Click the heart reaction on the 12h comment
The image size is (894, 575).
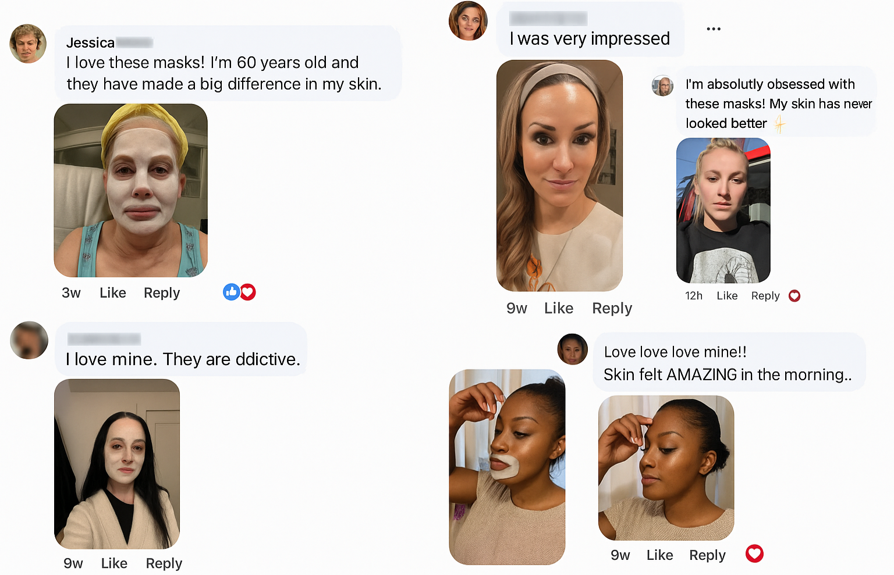pyautogui.click(x=794, y=296)
